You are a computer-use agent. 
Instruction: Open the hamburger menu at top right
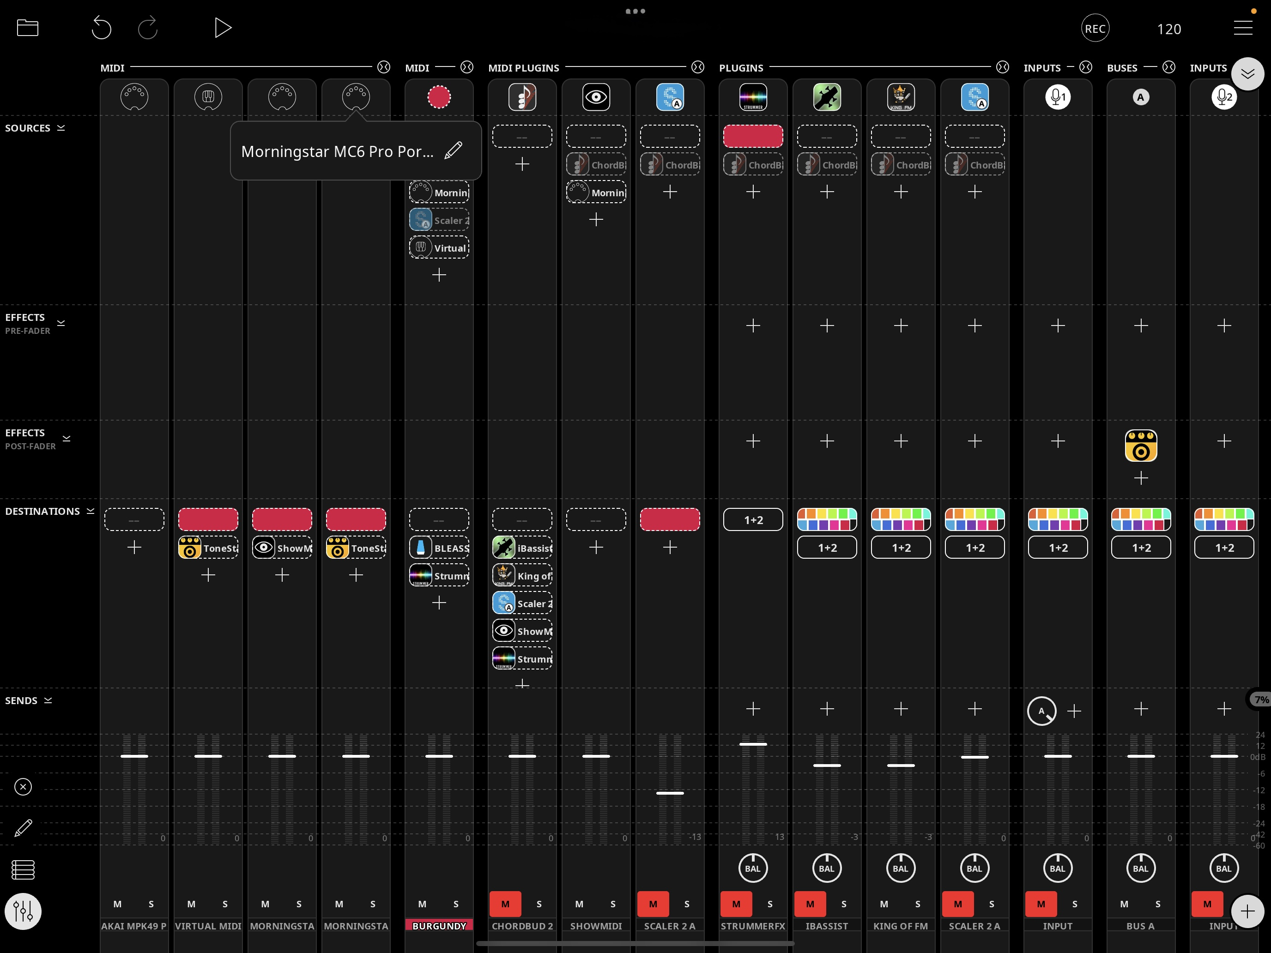[1243, 28]
